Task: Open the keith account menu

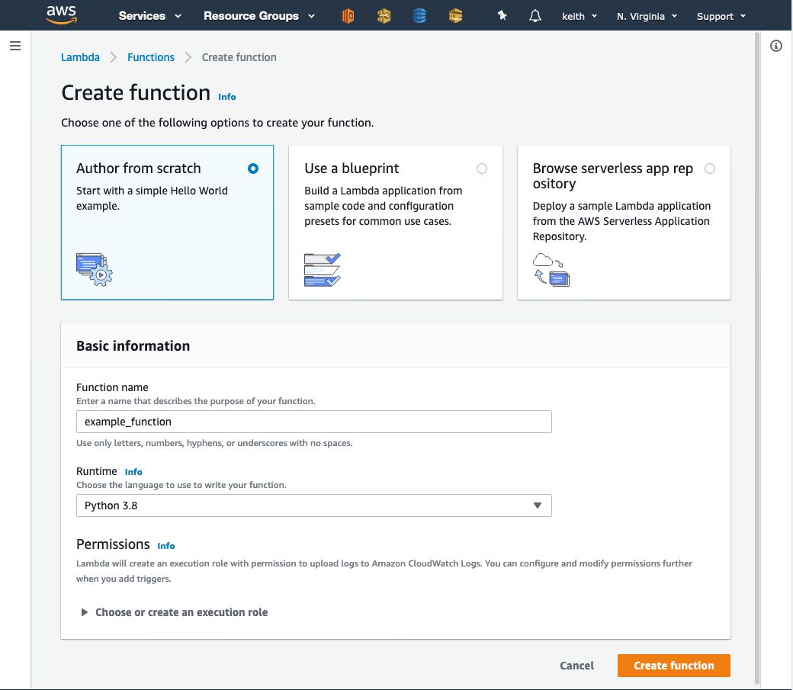Action: (579, 16)
